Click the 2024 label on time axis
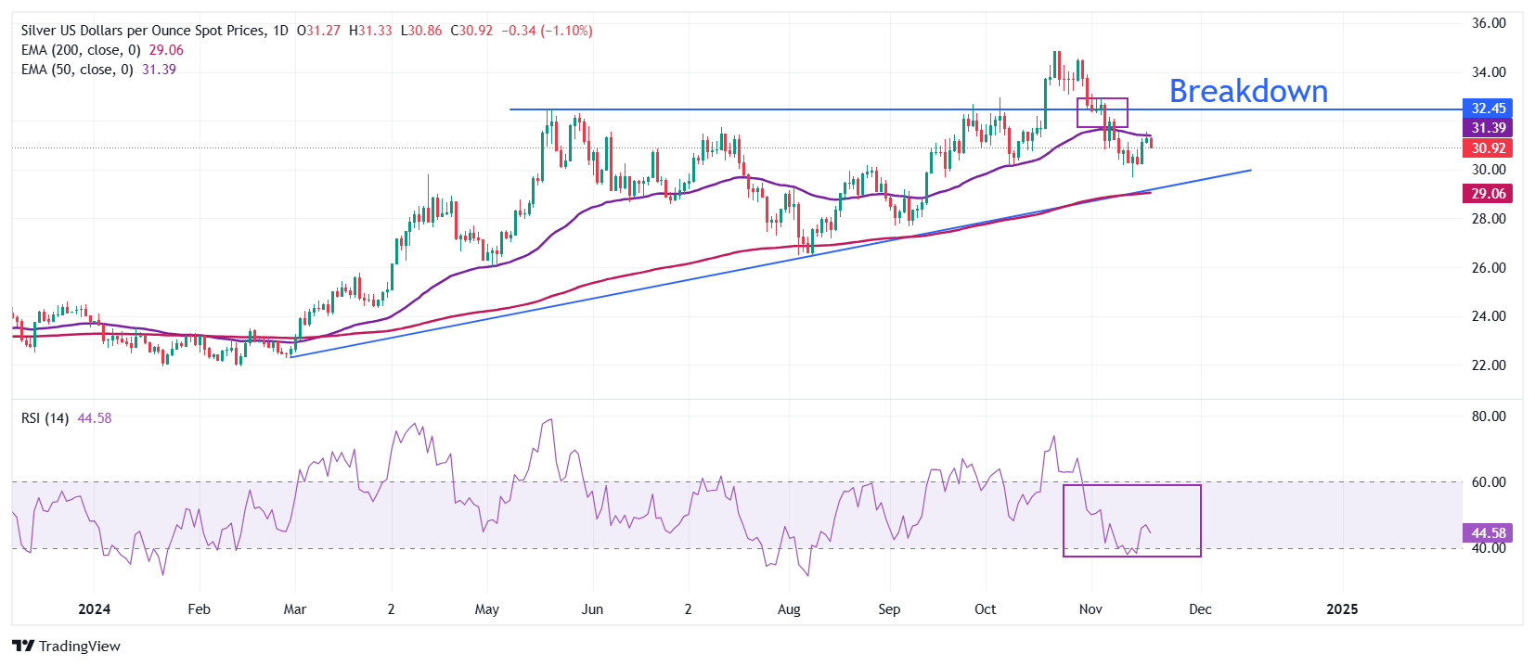Screen dimensions: 1535x666 click(x=94, y=609)
